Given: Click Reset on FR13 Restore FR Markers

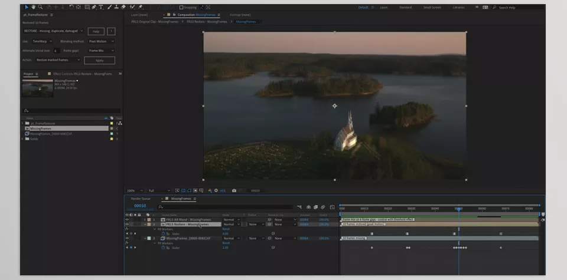Looking at the screenshot, I should [226, 229].
